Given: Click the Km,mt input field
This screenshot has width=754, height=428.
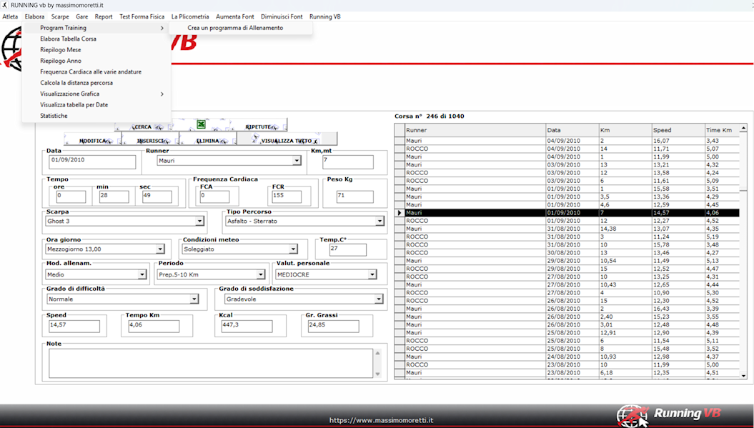Looking at the screenshot, I should pos(347,162).
